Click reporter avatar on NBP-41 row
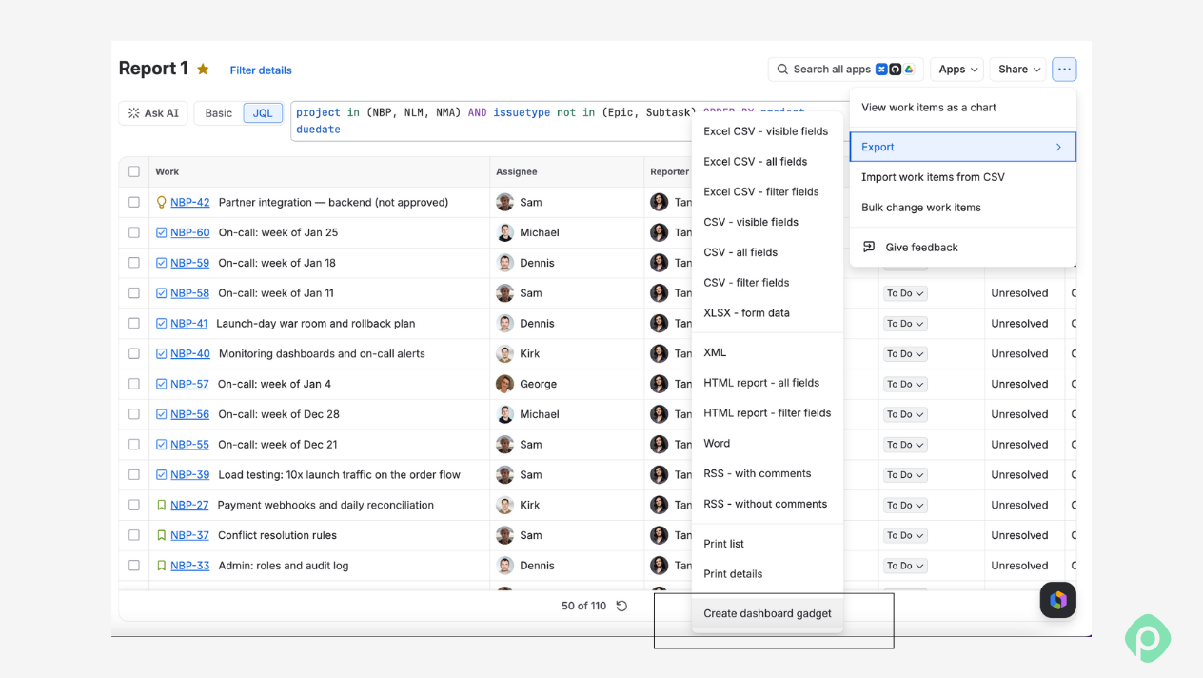Screen dimensions: 1203x678 (x=659, y=323)
